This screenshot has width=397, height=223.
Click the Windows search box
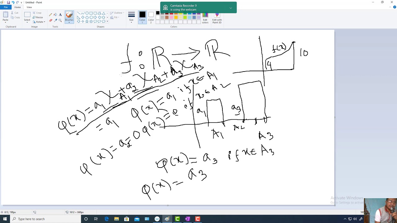[45, 219]
